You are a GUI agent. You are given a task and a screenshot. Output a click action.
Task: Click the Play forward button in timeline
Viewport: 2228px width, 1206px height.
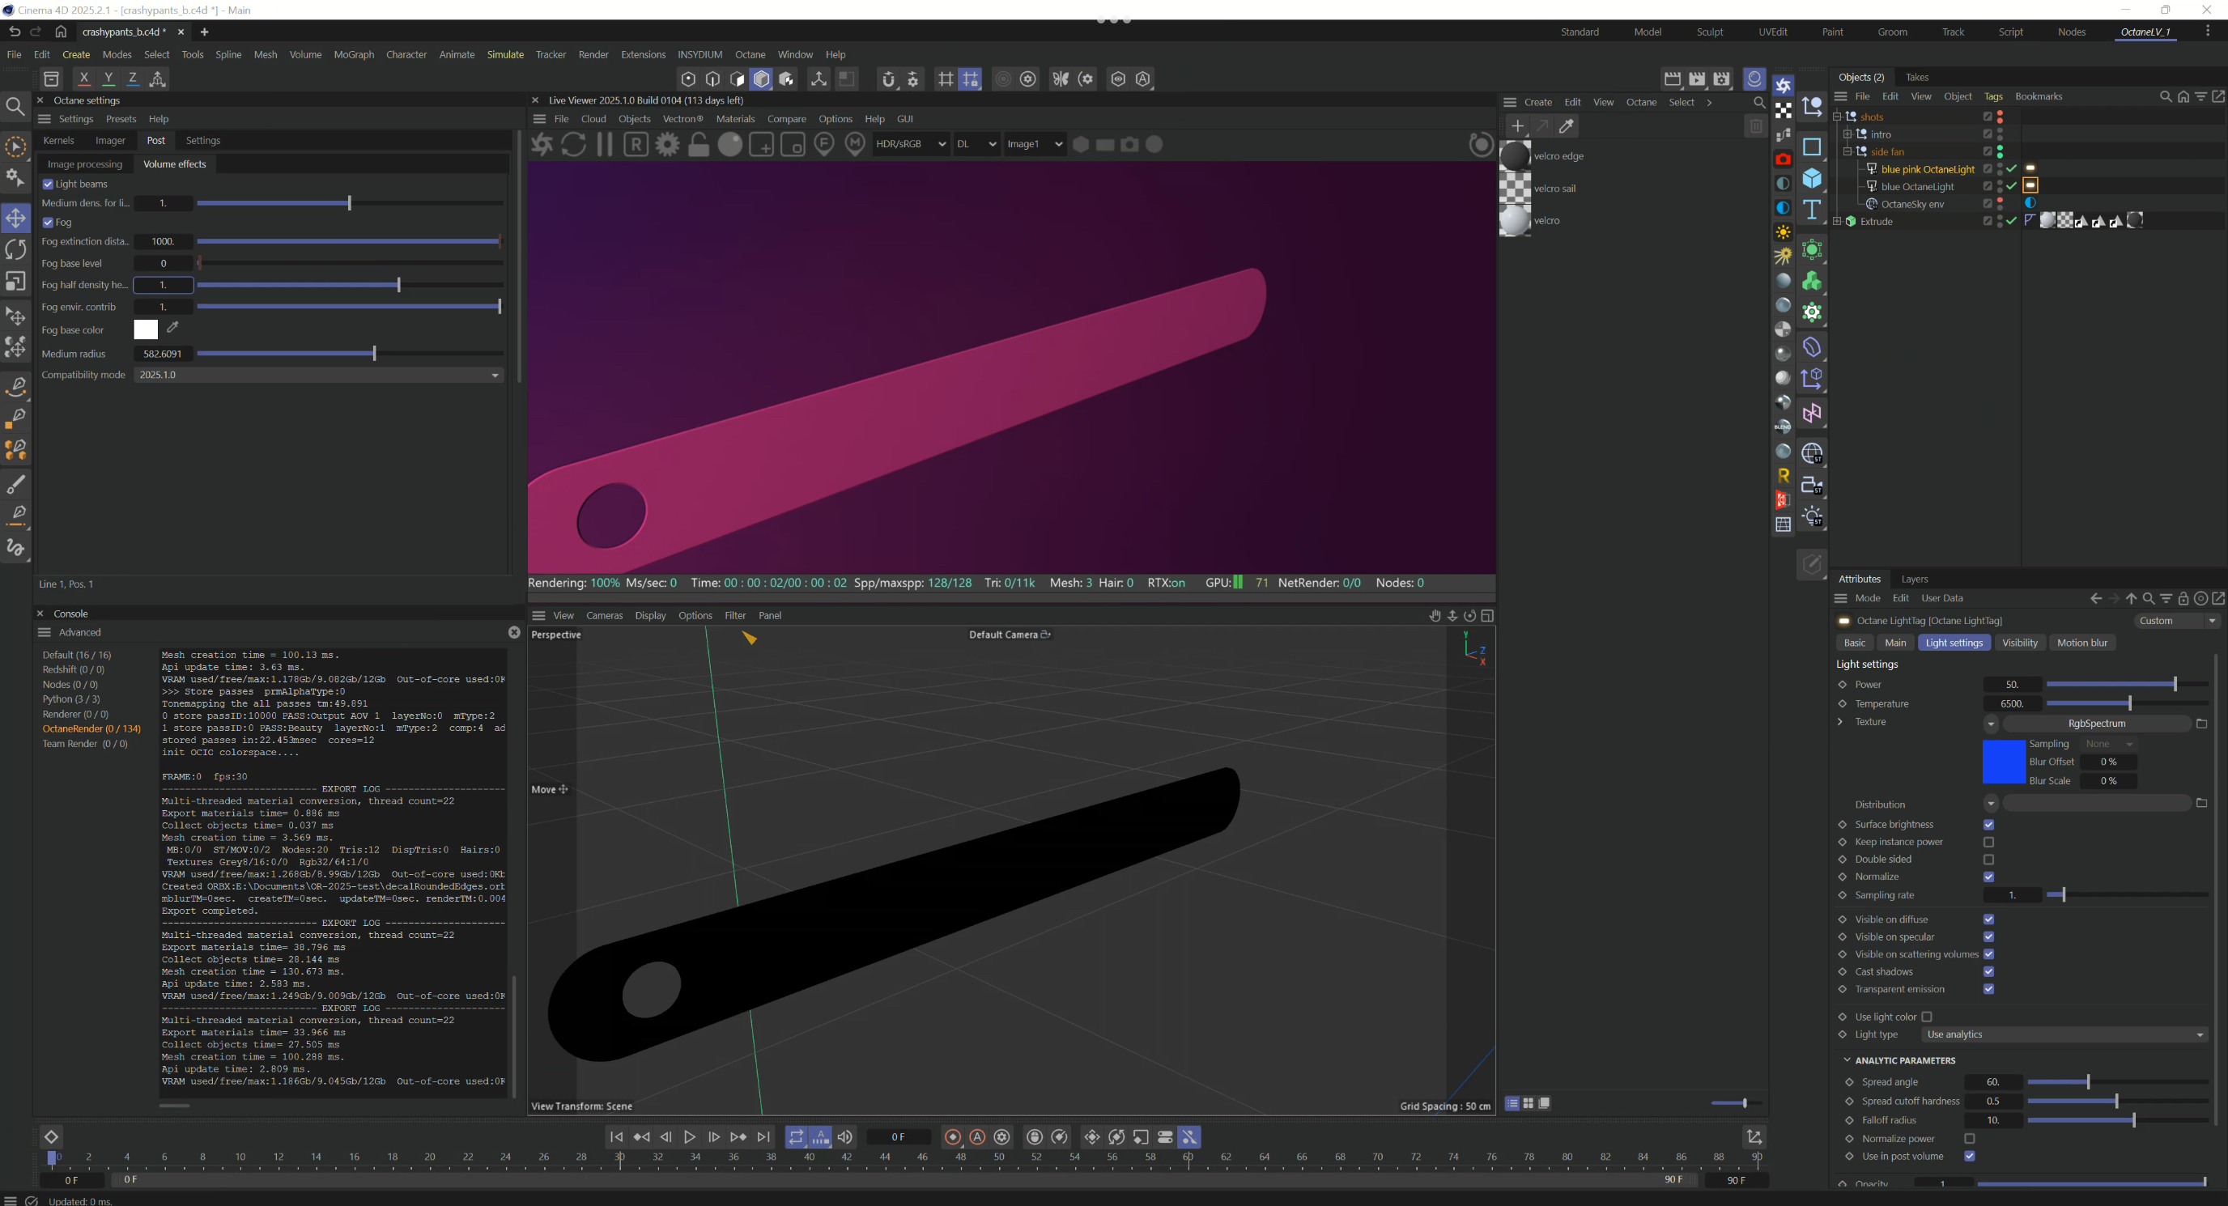pyautogui.click(x=689, y=1137)
